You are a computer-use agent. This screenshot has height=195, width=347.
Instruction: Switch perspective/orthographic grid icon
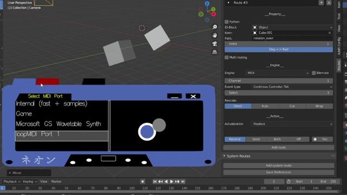(x=215, y=52)
